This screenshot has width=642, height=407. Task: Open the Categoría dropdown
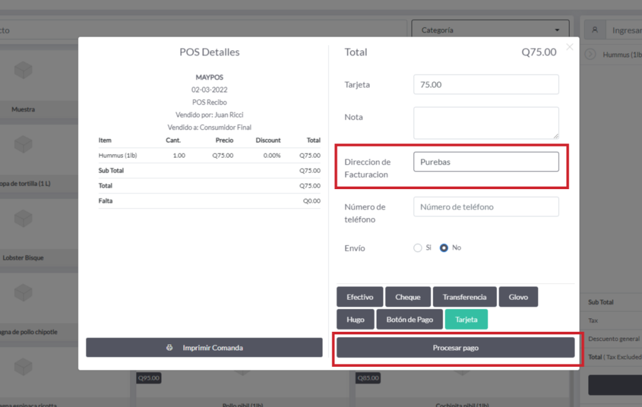490,29
